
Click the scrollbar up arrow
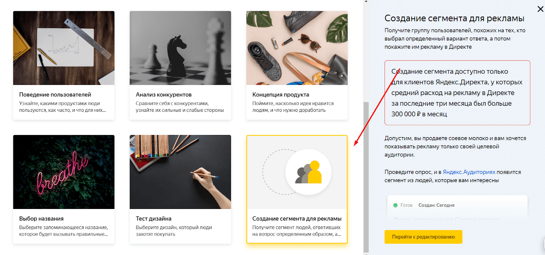point(366,1)
